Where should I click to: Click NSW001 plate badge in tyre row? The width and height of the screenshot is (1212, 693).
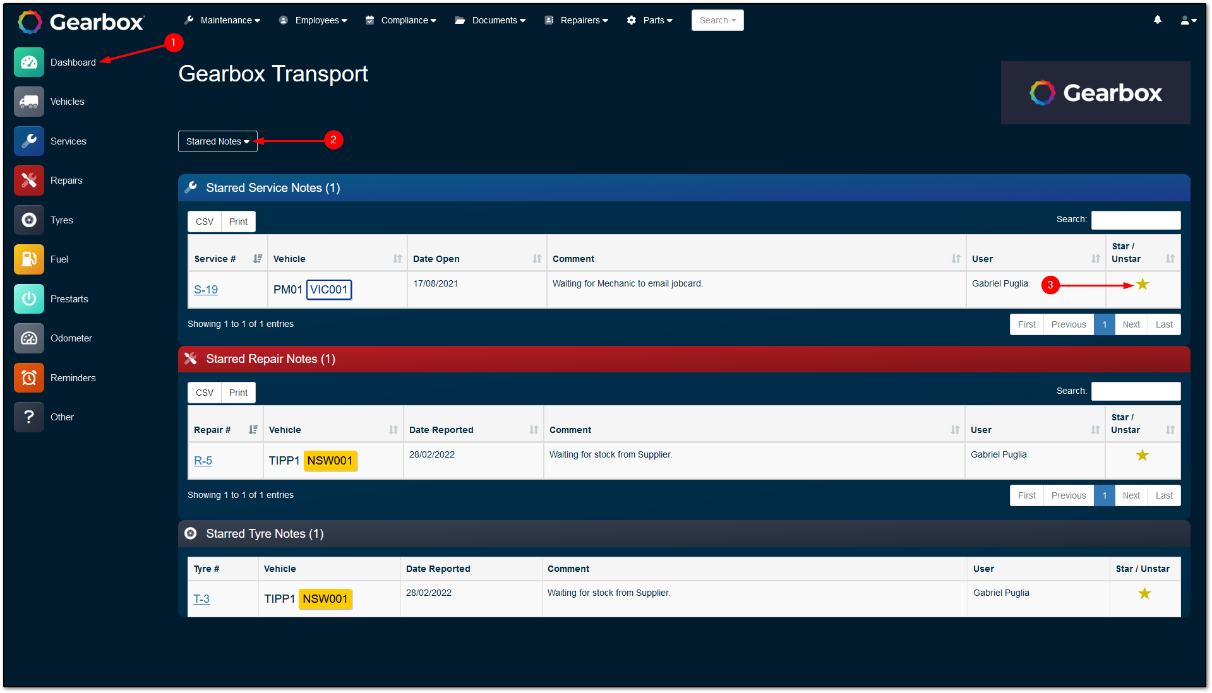[x=325, y=599]
